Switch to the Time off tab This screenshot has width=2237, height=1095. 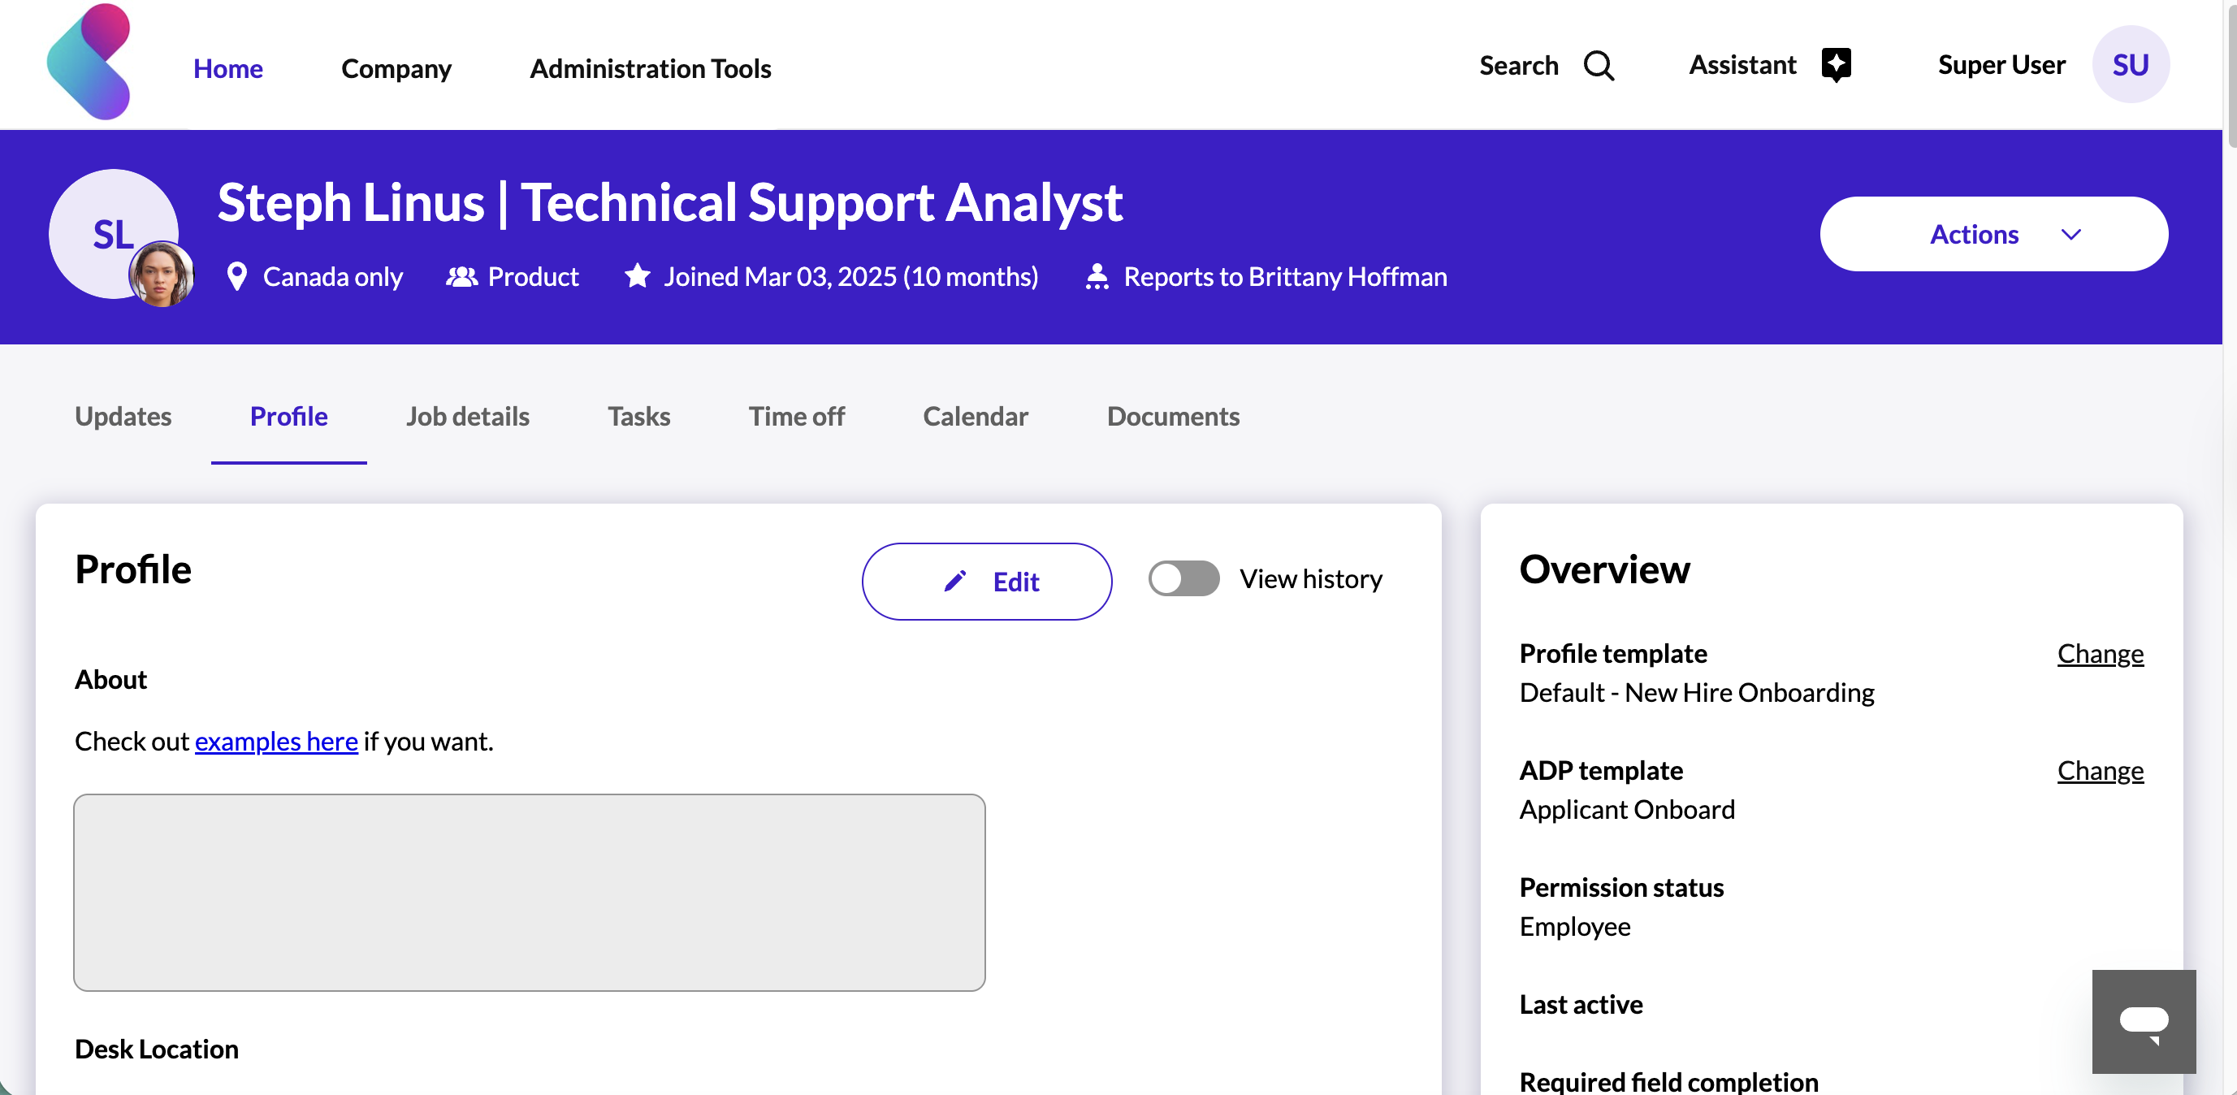click(x=795, y=417)
